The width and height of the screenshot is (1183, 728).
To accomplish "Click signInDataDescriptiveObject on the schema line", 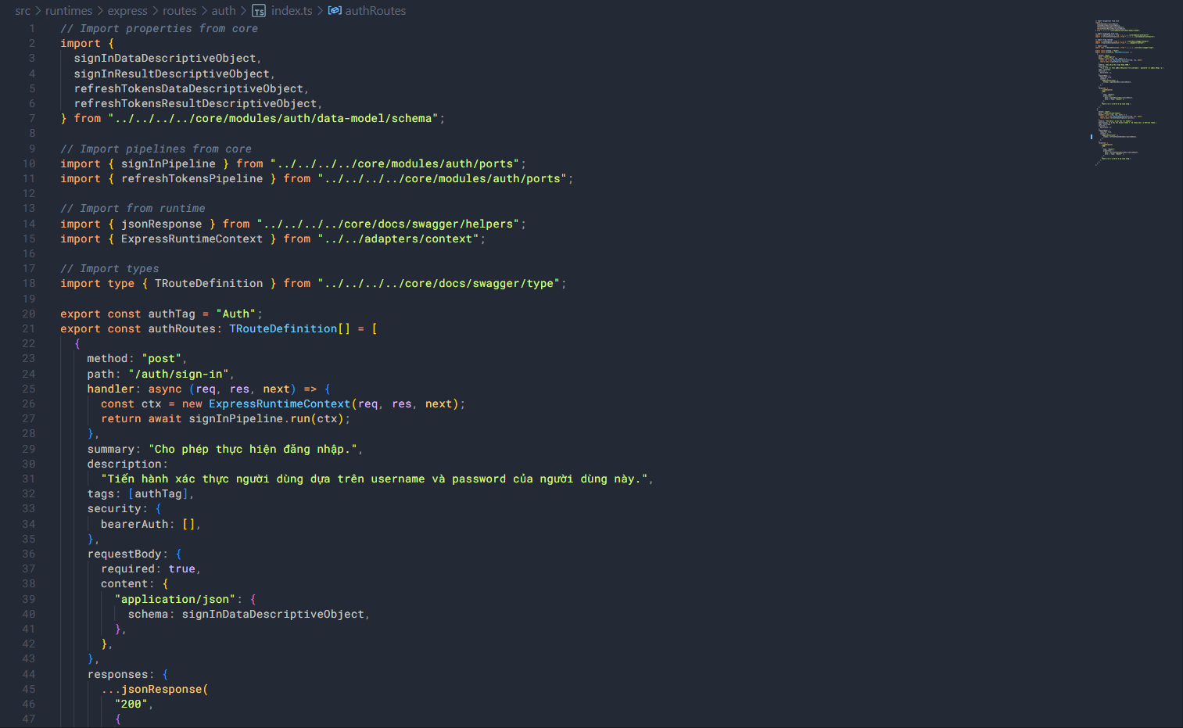I will (x=273, y=615).
